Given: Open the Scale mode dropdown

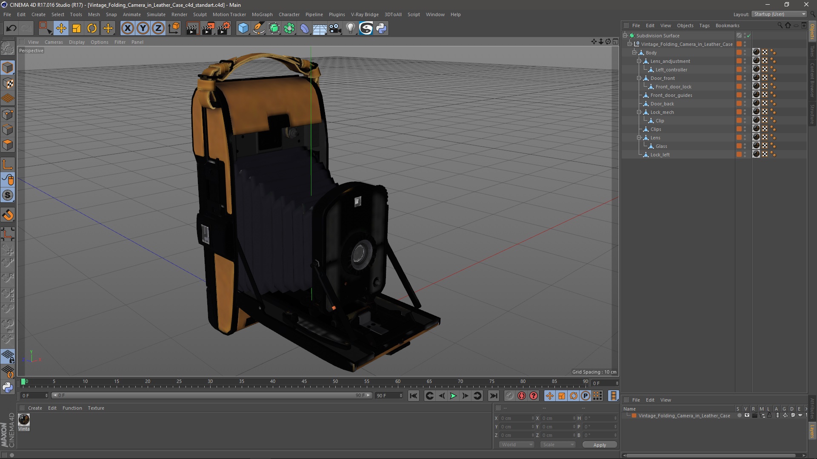Looking at the screenshot, I should point(558,445).
